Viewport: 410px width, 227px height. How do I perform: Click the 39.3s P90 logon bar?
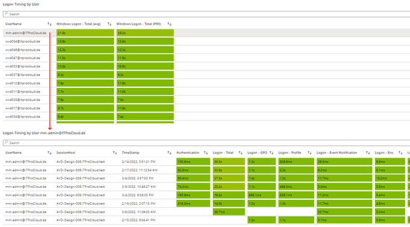coord(145,33)
